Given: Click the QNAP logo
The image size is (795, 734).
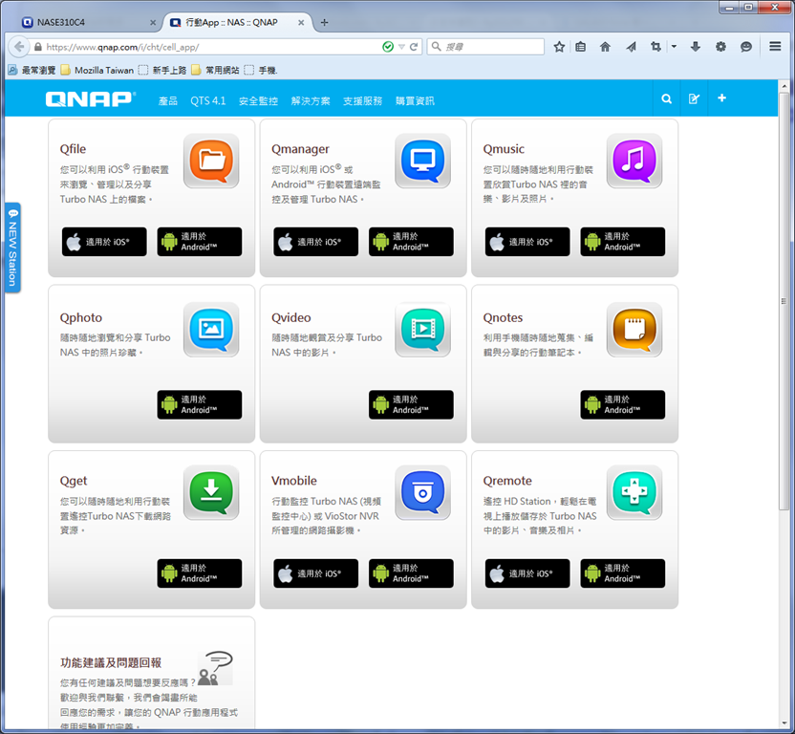Looking at the screenshot, I should coord(90,98).
